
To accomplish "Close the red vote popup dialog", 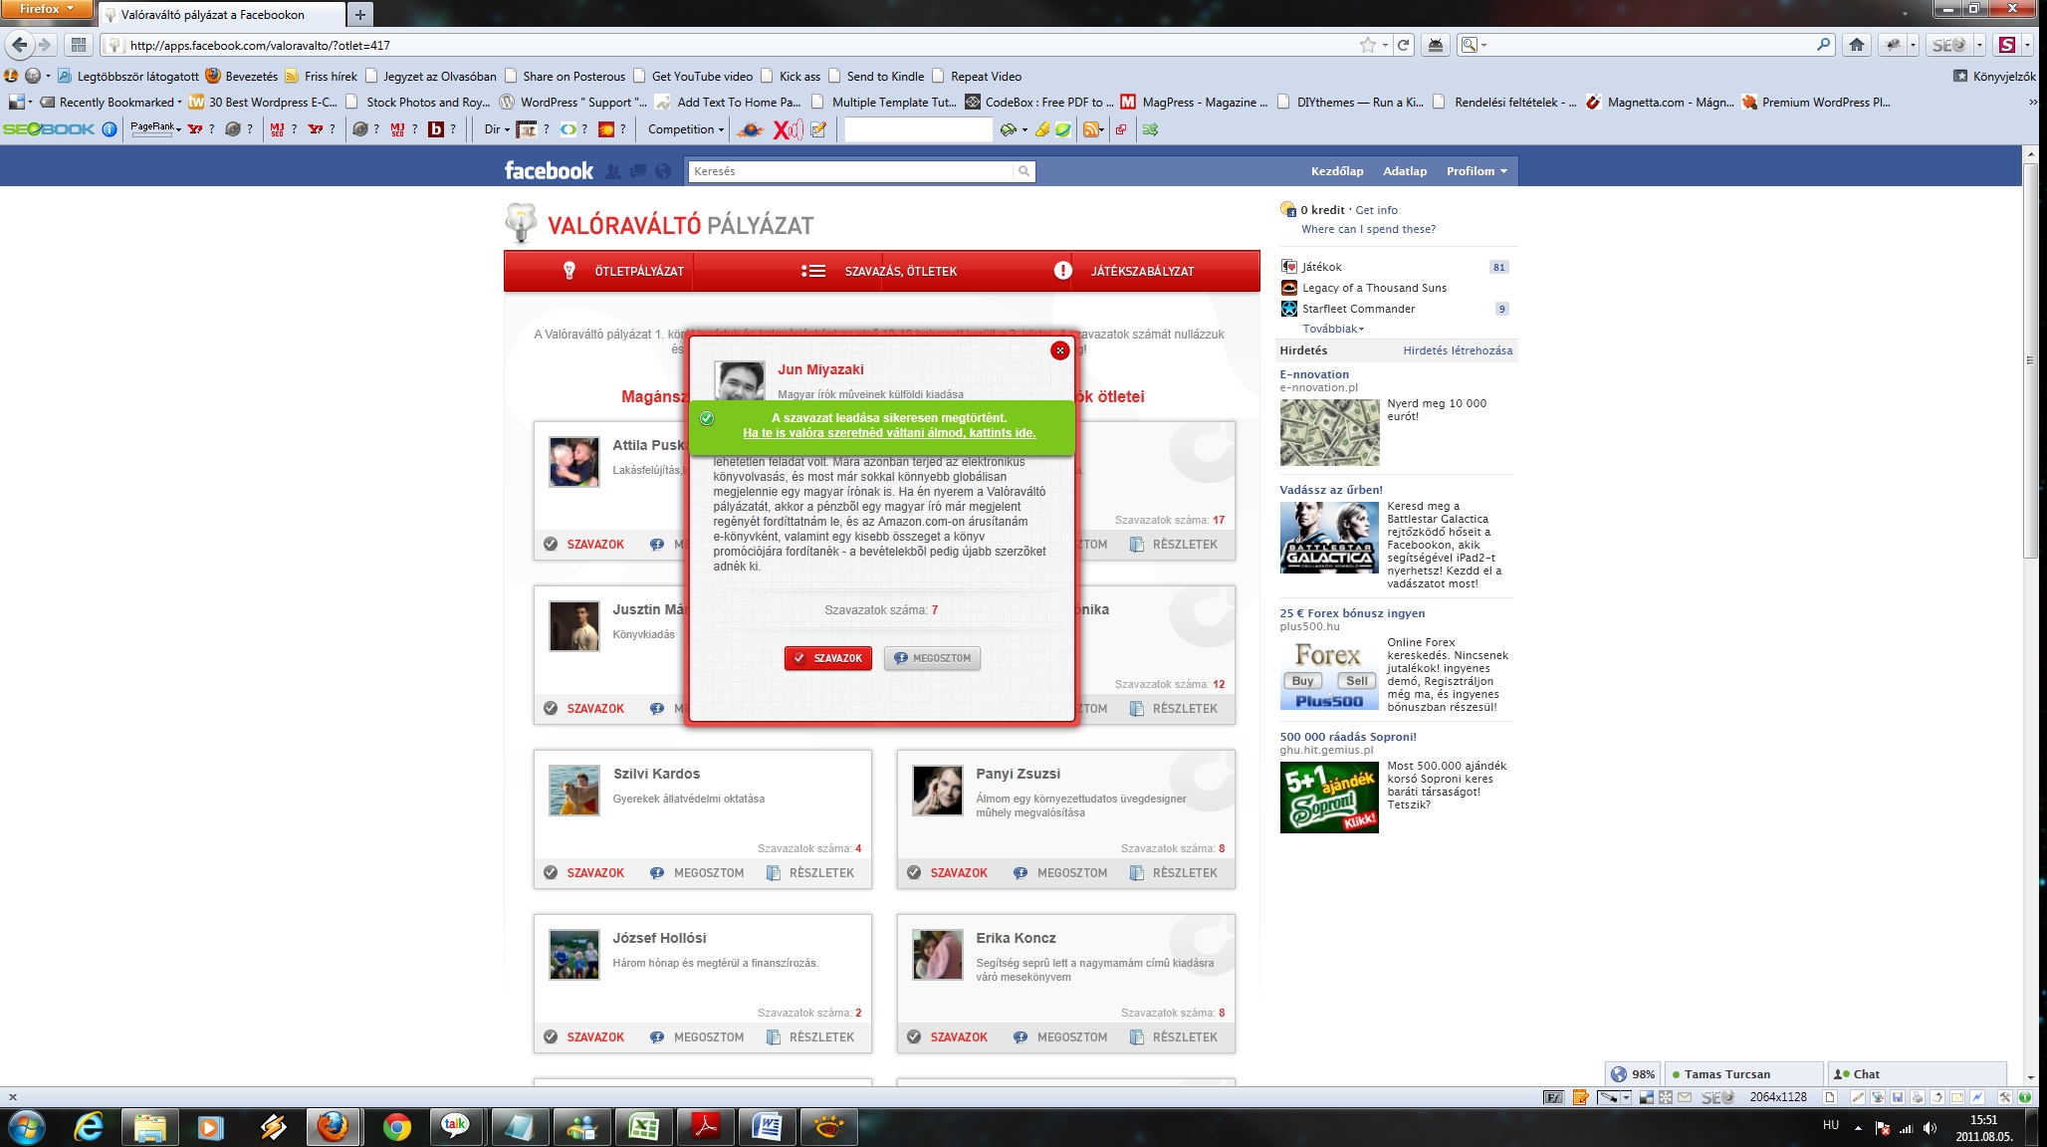I will [x=1059, y=350].
